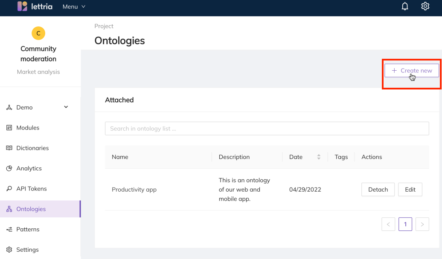Screen dimensions: 442x259
Task: Click the Community moderation project name
Action: [x=38, y=54]
